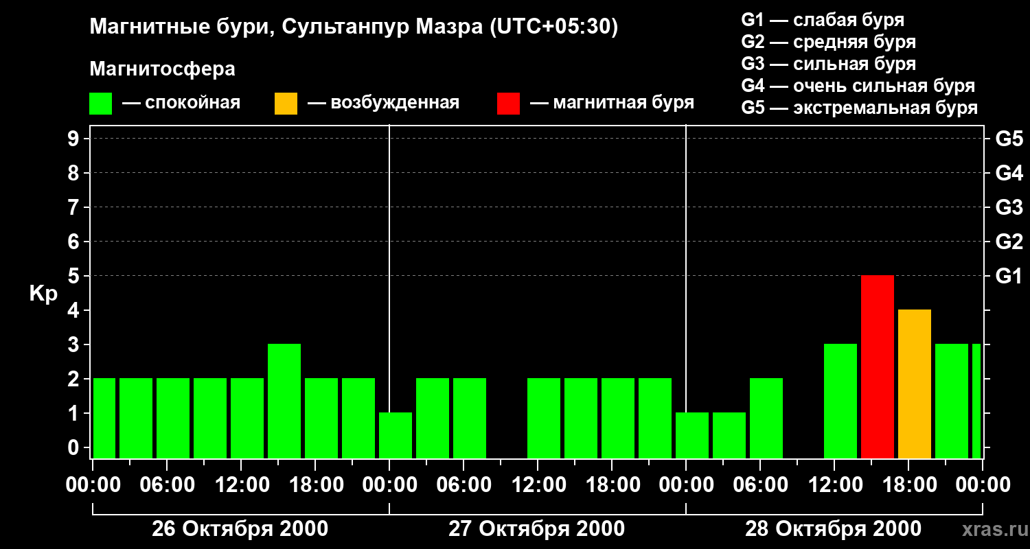
Task: Click 'G3 — сильная буря' legend line
Action: [828, 64]
